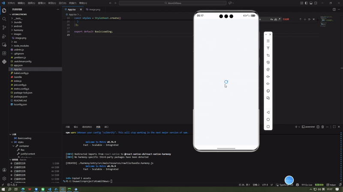343x192 pixels.
Task: Click Windows Start button on taskbar
Action: tap(3, 189)
